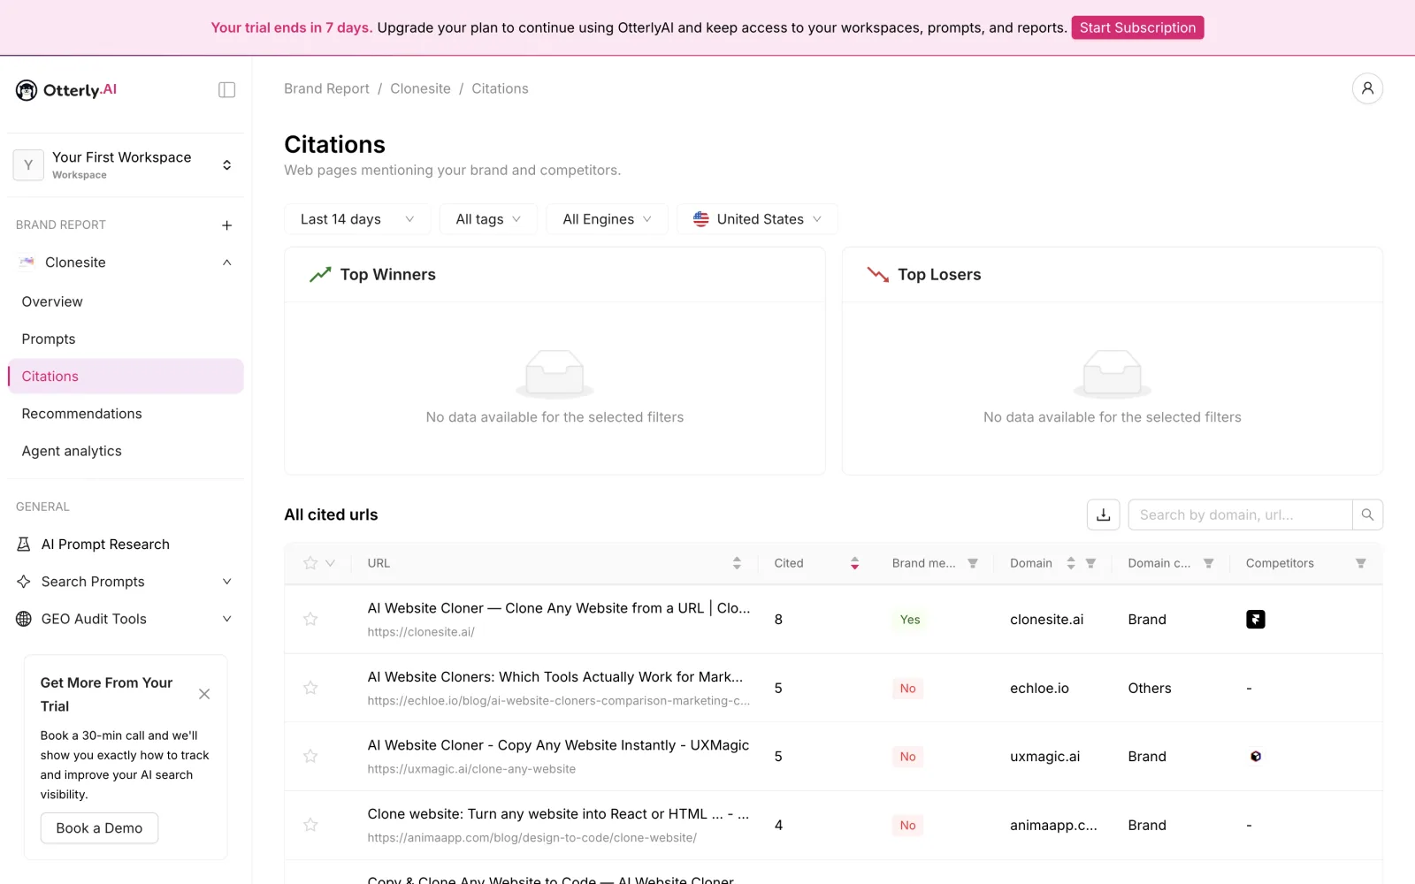Image resolution: width=1415 pixels, height=884 pixels.
Task: Close the Get More From Your Trial card
Action: (x=204, y=694)
